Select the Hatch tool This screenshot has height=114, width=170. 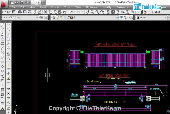click(2, 89)
